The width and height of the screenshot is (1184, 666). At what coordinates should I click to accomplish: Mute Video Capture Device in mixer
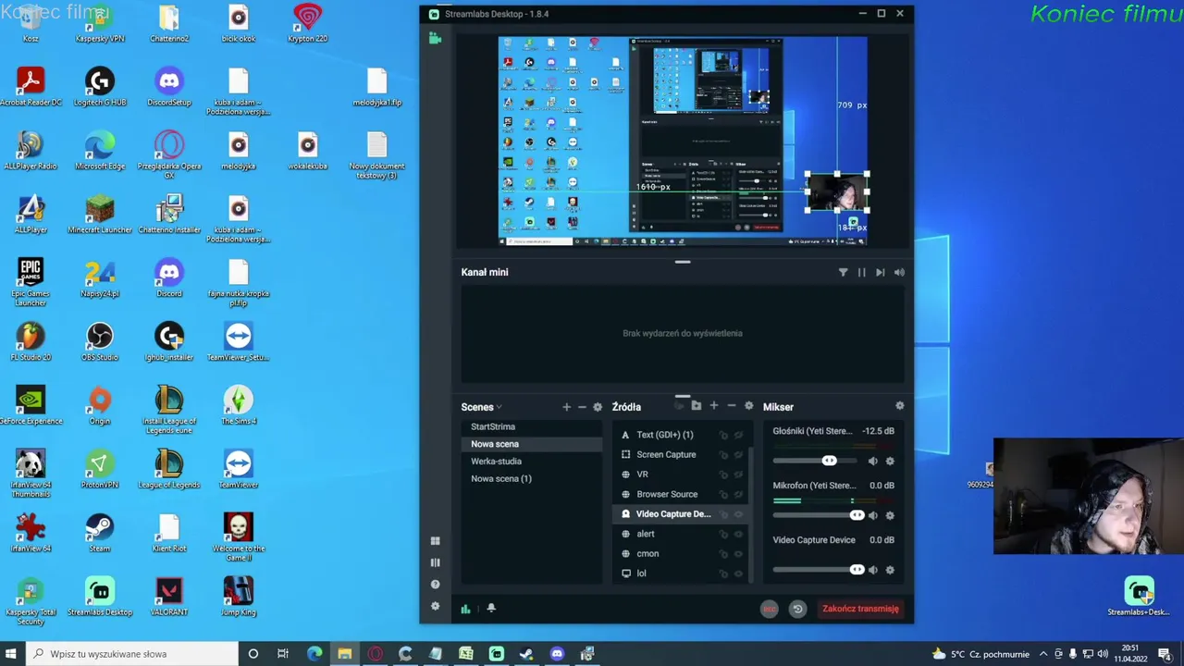(x=872, y=570)
